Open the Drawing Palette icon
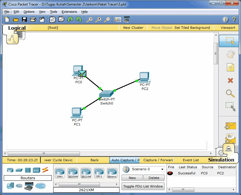 click(x=118, y=19)
